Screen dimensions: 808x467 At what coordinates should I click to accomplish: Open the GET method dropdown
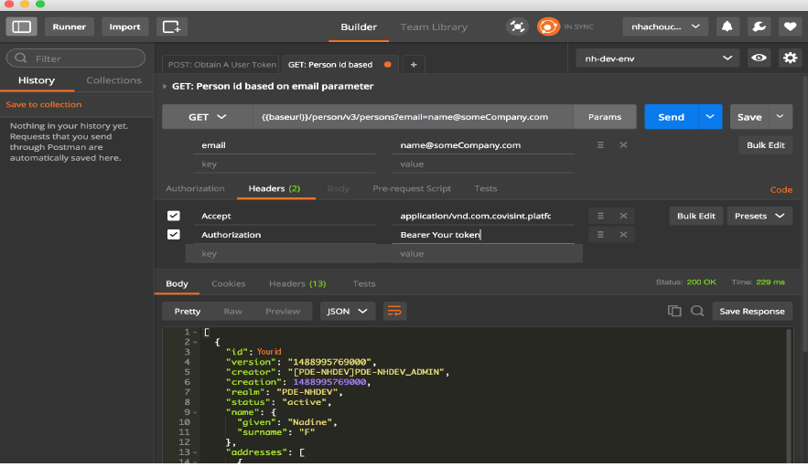pyautogui.click(x=208, y=117)
